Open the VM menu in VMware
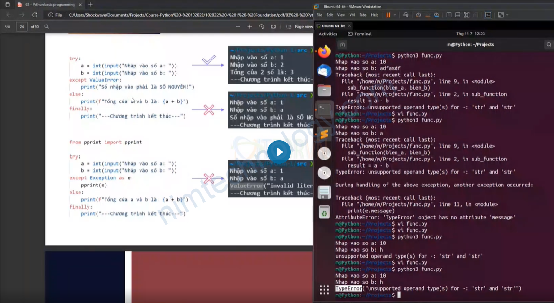The image size is (554, 303). coord(352,15)
